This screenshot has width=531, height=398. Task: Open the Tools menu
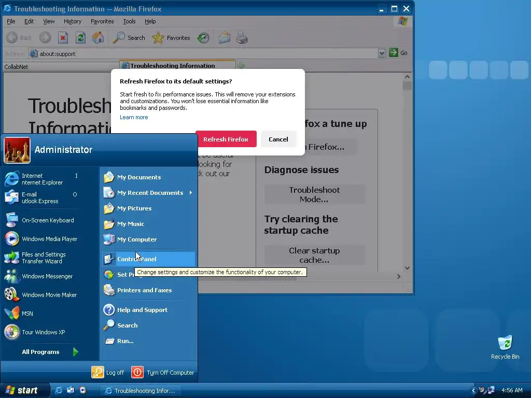tap(129, 21)
